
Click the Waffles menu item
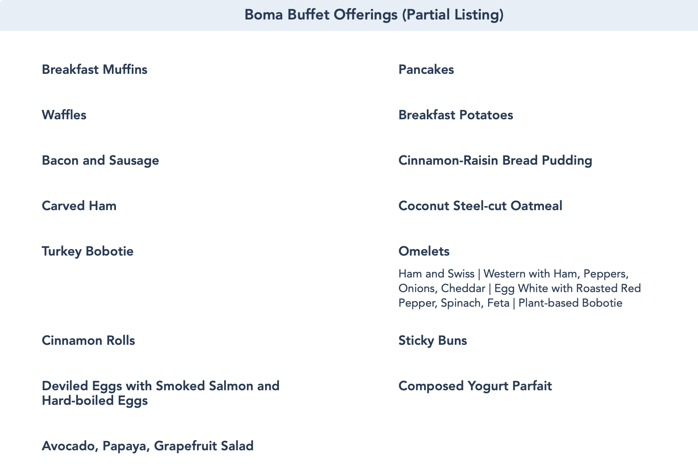[64, 115]
